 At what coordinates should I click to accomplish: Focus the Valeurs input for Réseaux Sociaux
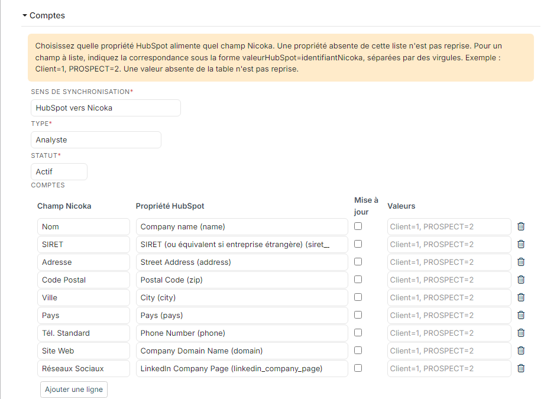(x=449, y=368)
